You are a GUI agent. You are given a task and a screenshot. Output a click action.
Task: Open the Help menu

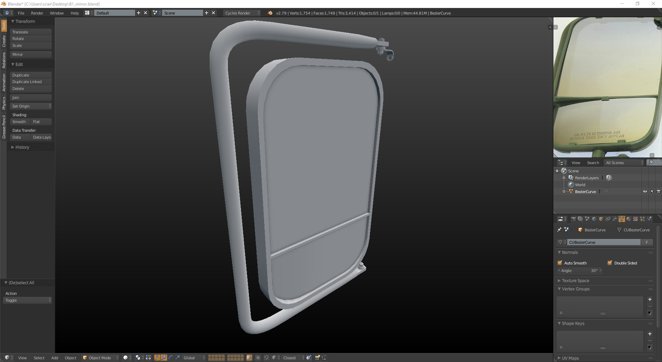74,13
